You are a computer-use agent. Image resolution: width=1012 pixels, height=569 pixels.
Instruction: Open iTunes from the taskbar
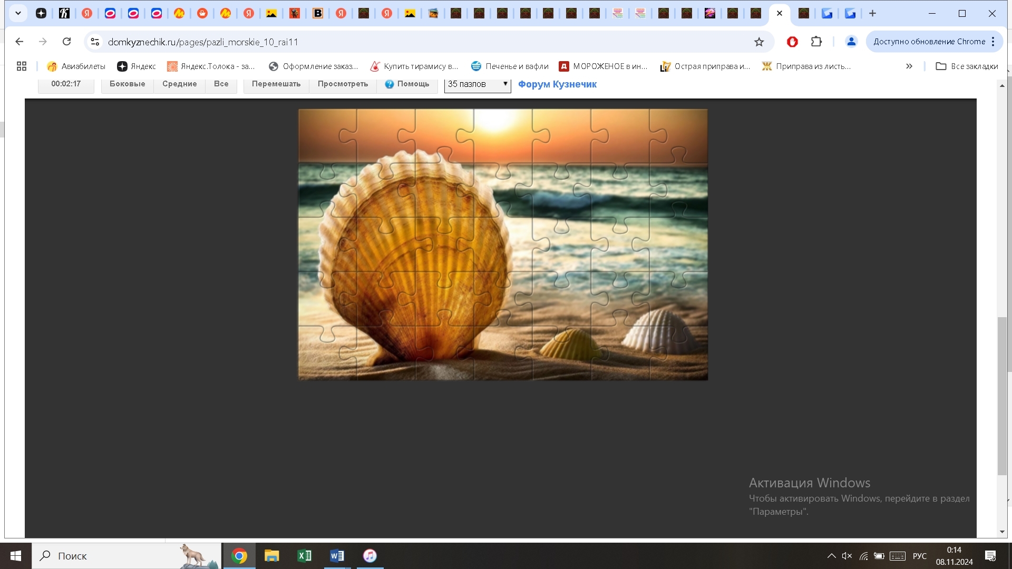(370, 556)
